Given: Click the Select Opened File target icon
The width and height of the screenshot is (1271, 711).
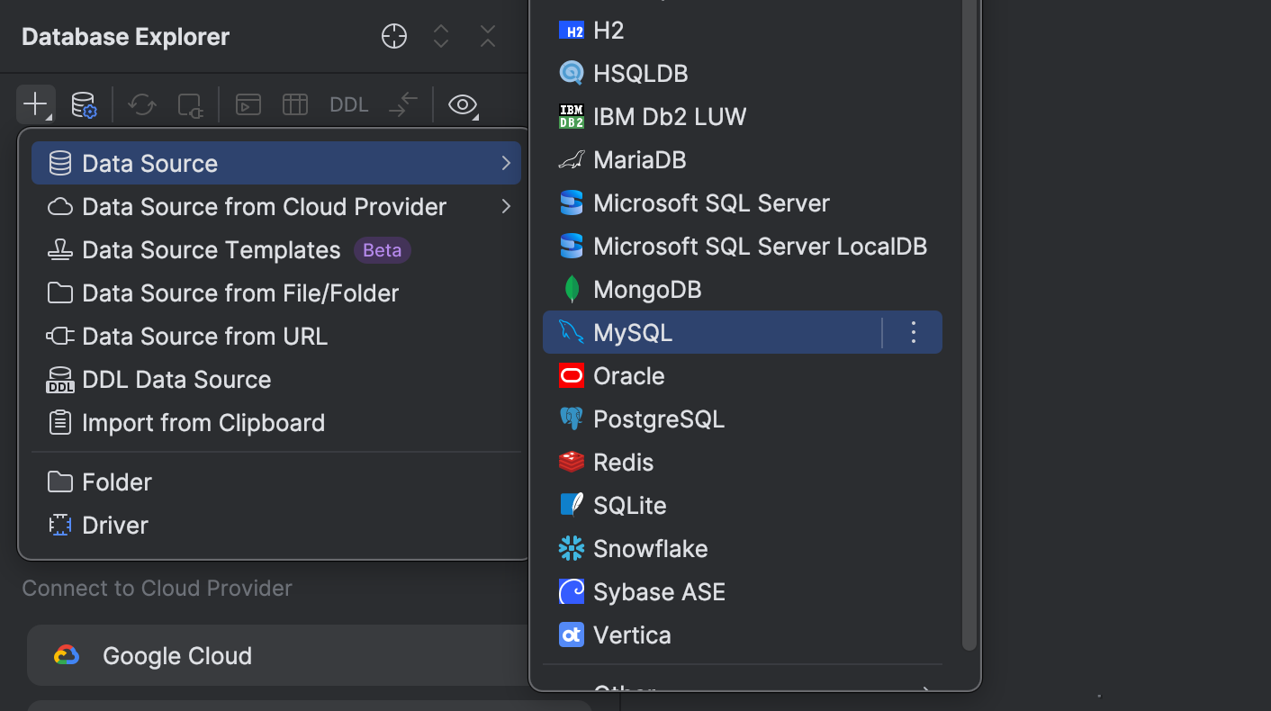Looking at the screenshot, I should pos(394,36).
